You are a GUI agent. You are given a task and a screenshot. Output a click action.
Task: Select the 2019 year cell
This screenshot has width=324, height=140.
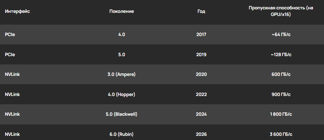pos(201,54)
